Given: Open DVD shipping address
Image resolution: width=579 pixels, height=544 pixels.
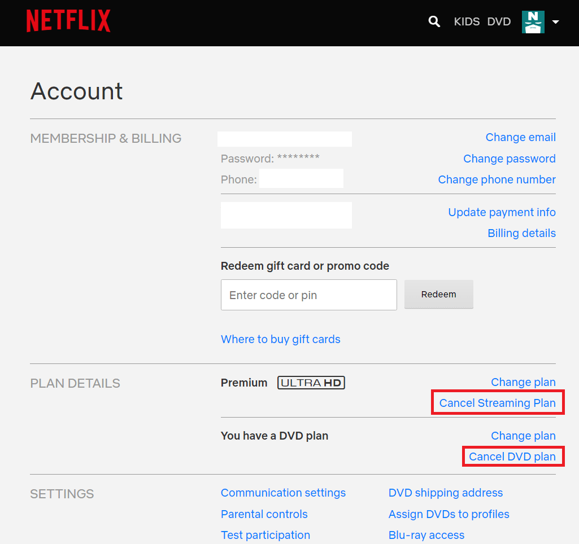Looking at the screenshot, I should coord(445,493).
